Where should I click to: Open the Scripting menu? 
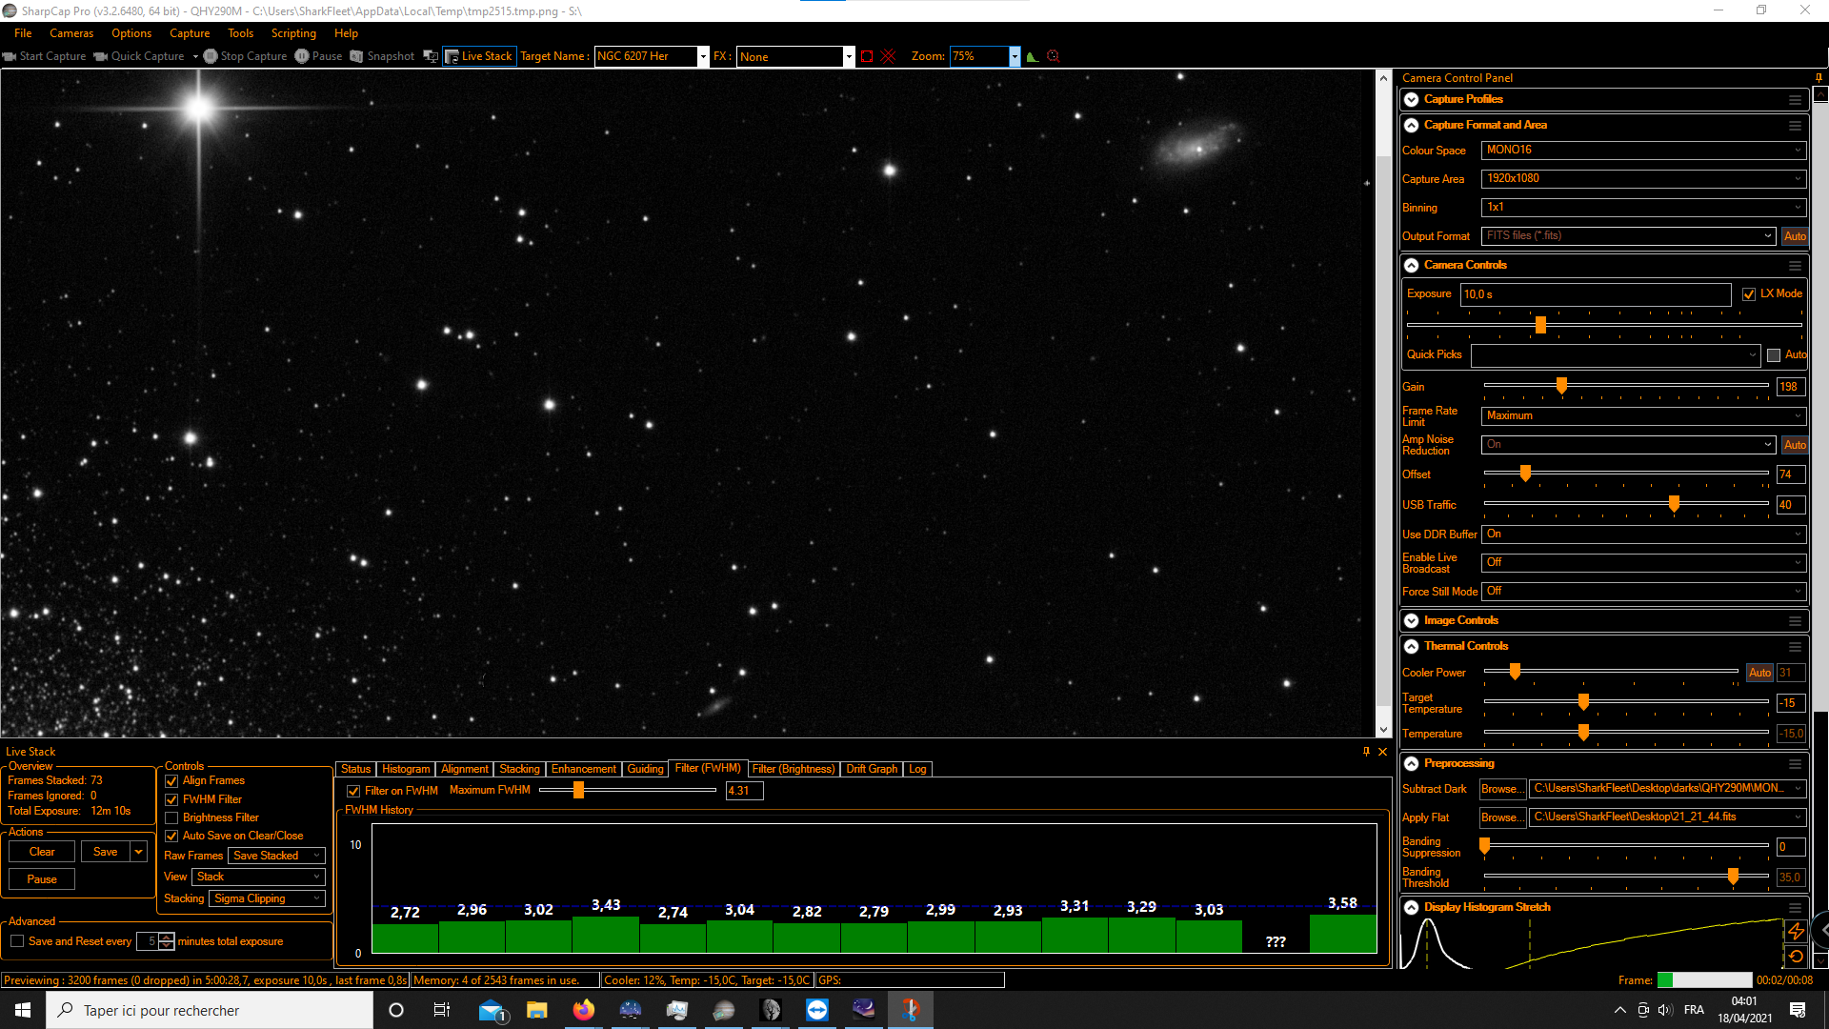click(292, 33)
